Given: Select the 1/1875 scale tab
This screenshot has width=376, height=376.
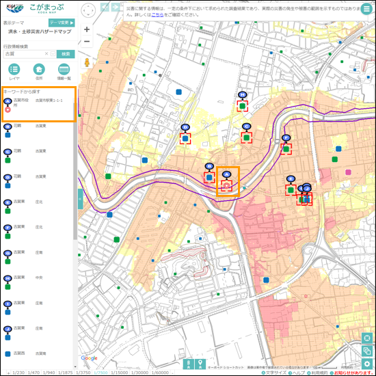Looking at the screenshot, I should (x=65, y=373).
